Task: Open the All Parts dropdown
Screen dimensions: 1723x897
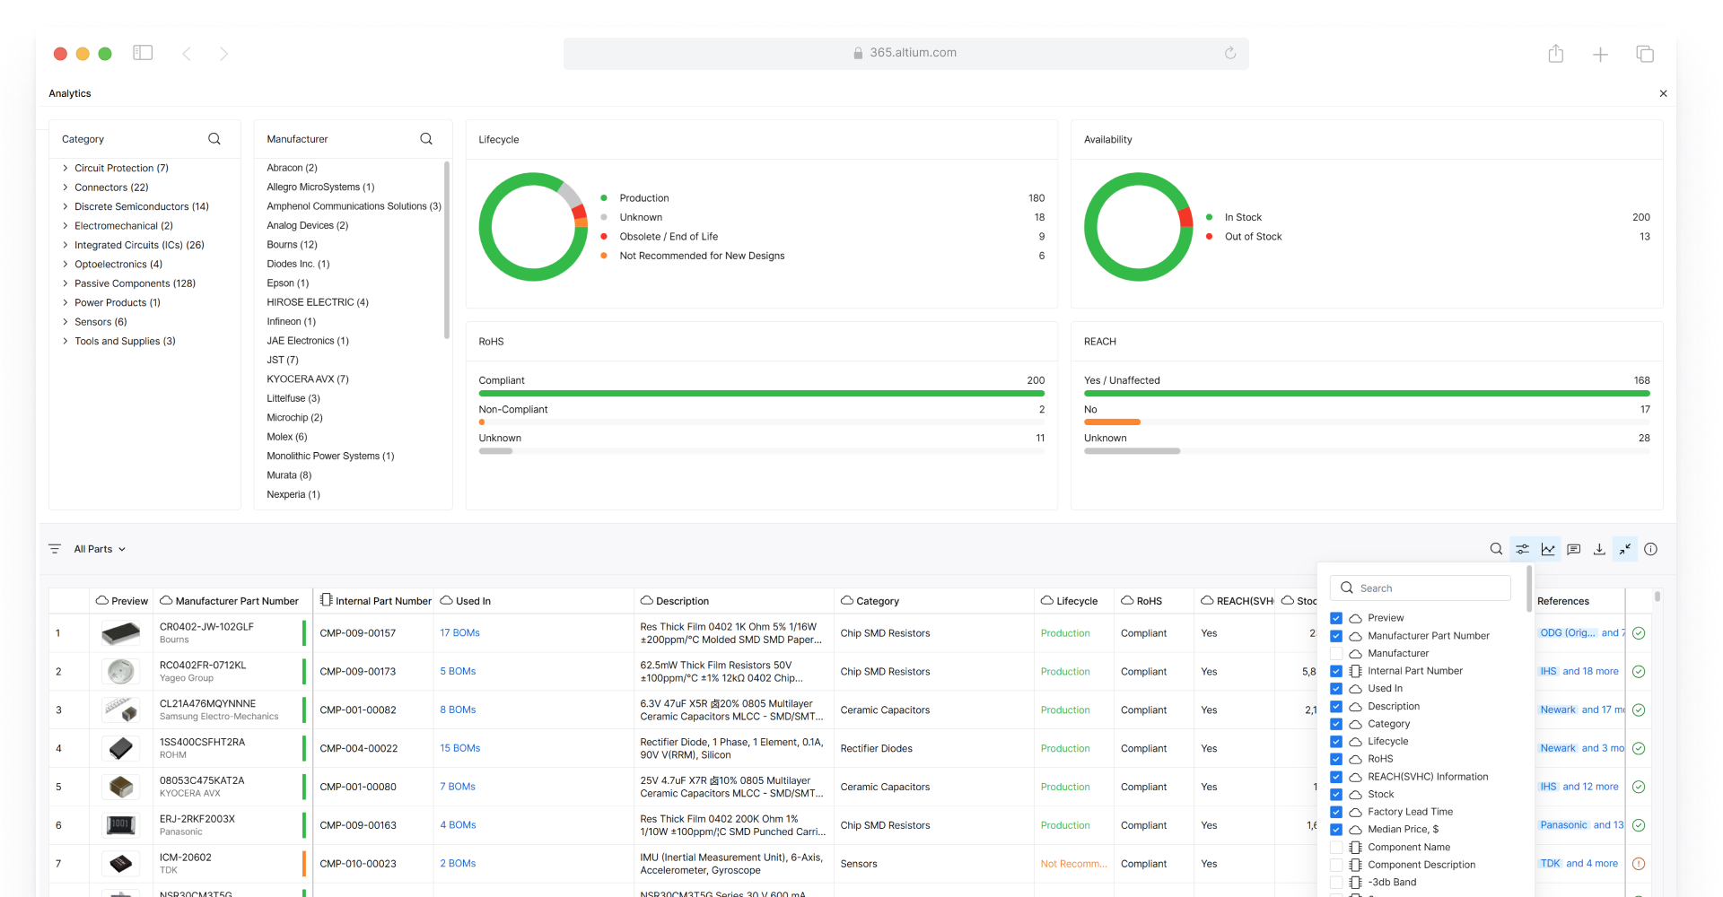Action: (x=100, y=549)
